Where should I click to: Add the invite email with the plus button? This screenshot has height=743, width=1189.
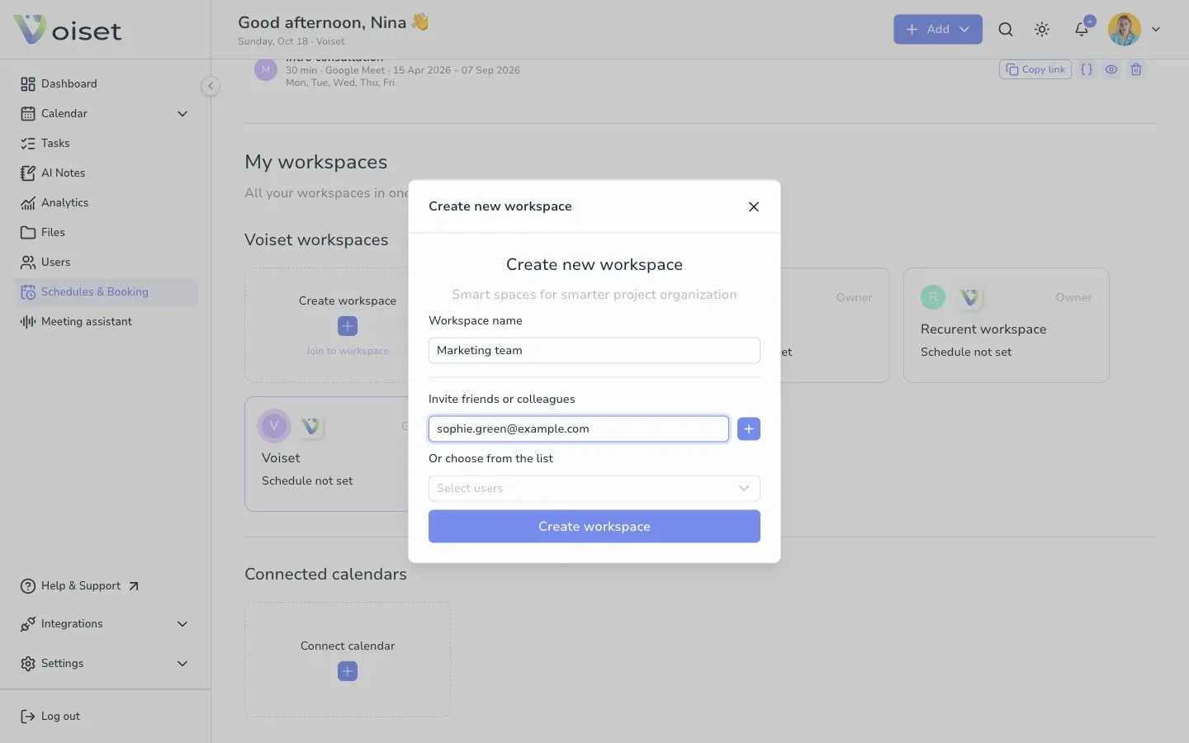point(749,428)
